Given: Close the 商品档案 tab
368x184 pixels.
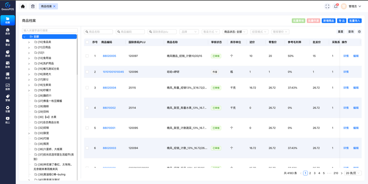Looking at the screenshot, I should [54, 6].
